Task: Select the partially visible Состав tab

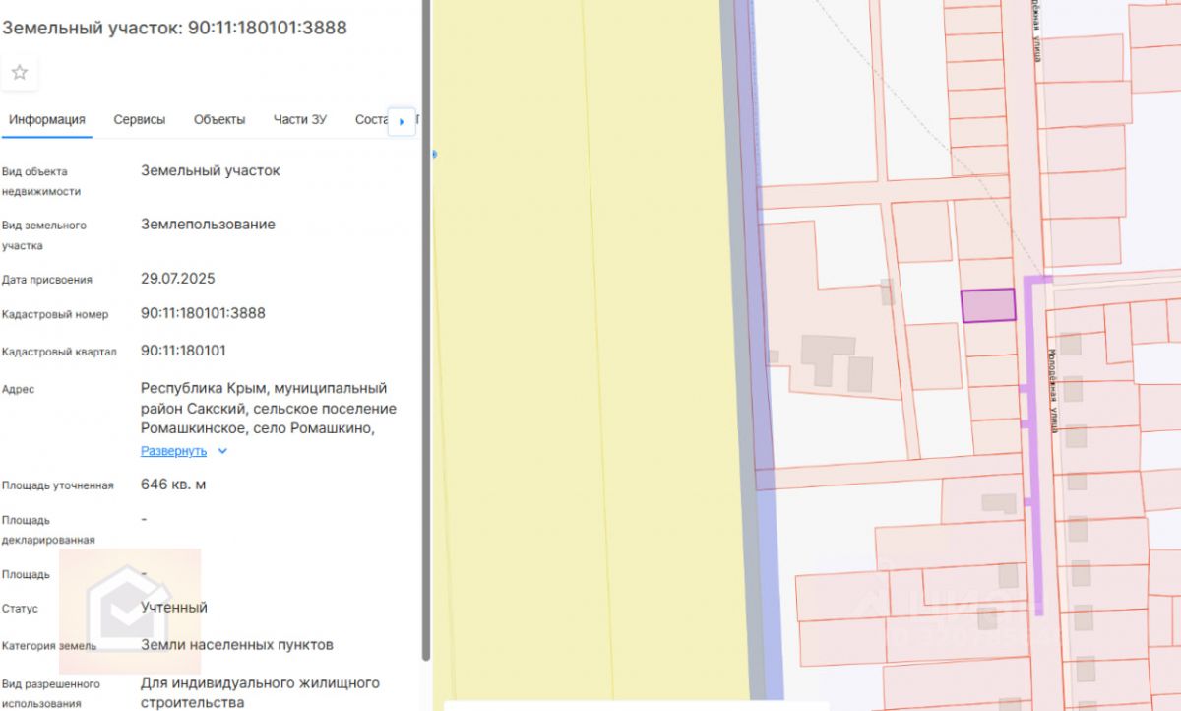Action: (x=371, y=120)
